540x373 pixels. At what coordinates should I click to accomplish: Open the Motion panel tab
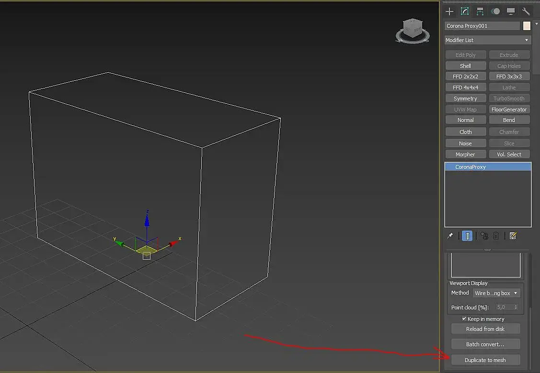coord(495,11)
